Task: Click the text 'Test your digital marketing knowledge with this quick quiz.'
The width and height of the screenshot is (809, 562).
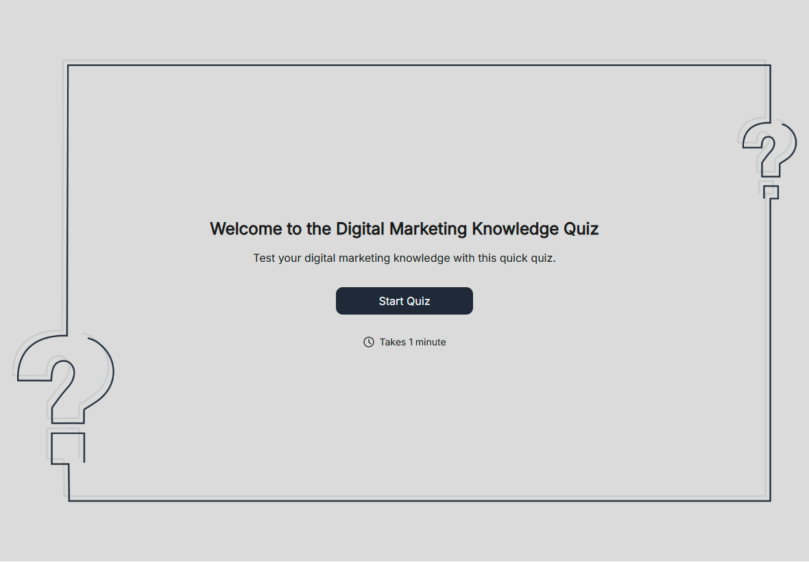Action: [x=404, y=258]
